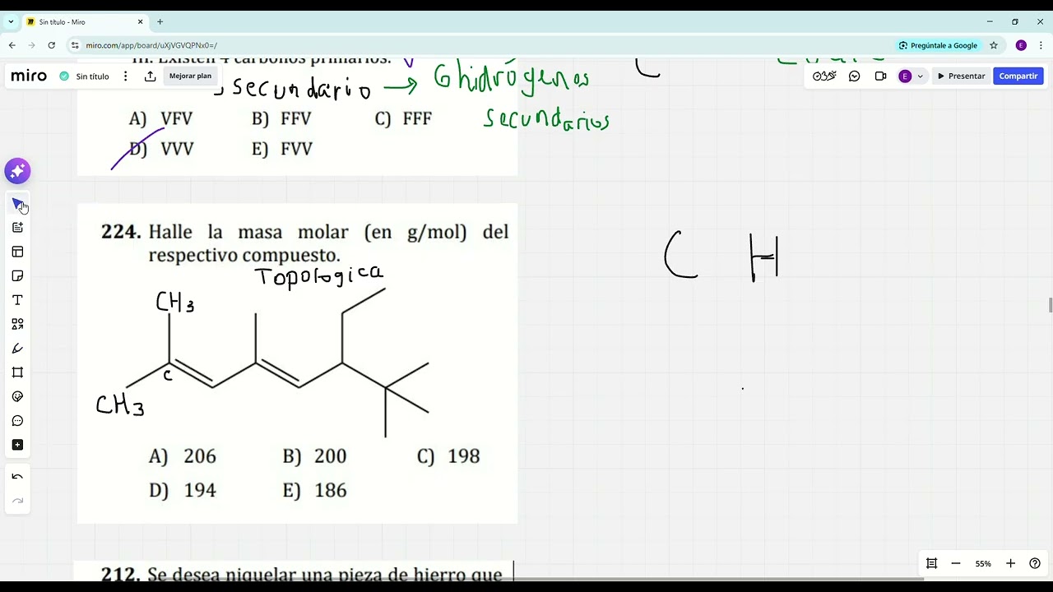Select the comment tool
This screenshot has height=592, width=1053.
(17, 421)
